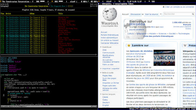The image size is (196, 110).
Task: Click the Wikipedia globe logo
Action: point(110,14)
